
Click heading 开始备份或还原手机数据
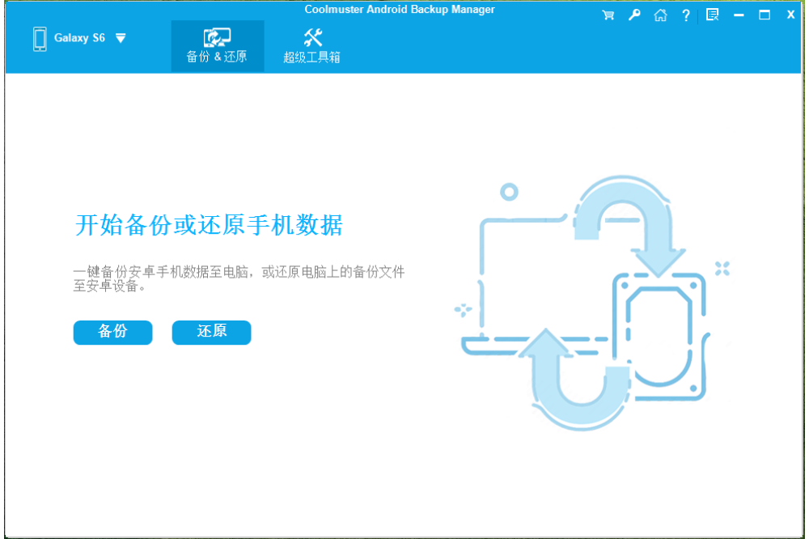pyautogui.click(x=209, y=225)
